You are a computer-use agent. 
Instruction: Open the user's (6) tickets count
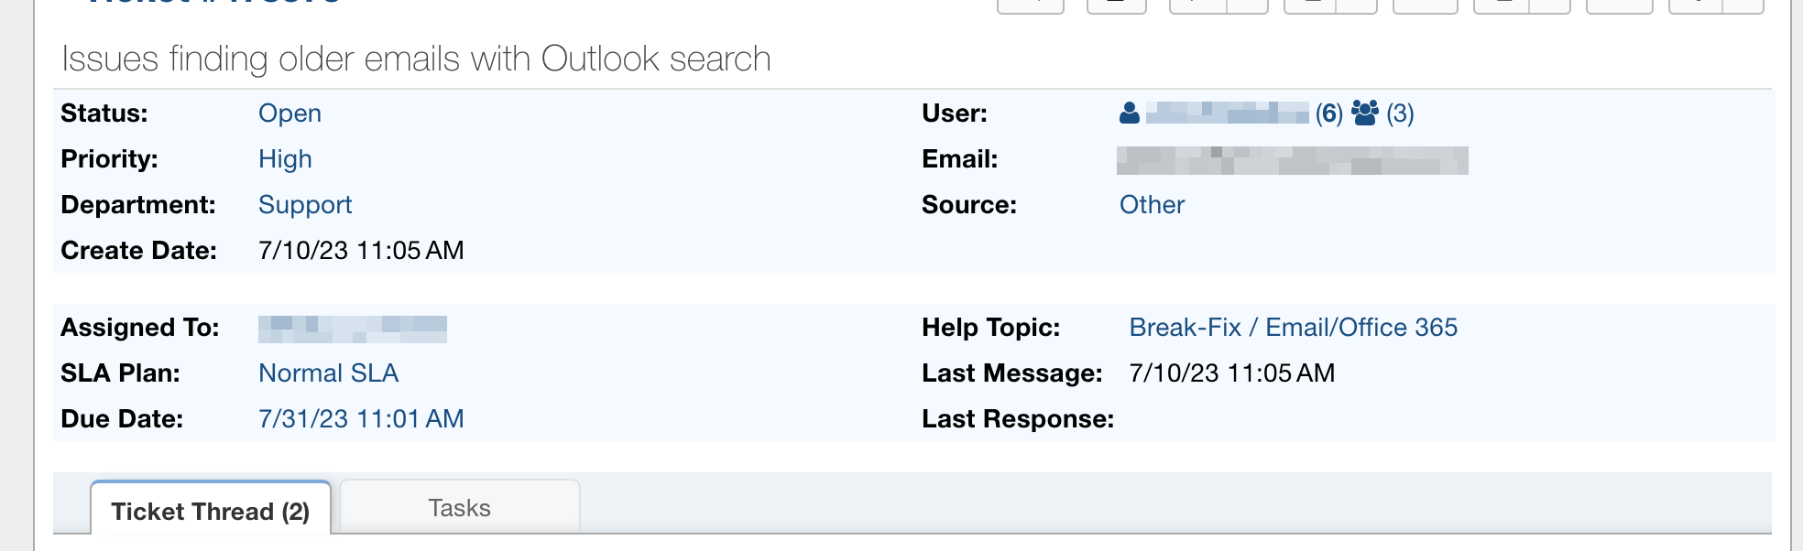(1328, 113)
